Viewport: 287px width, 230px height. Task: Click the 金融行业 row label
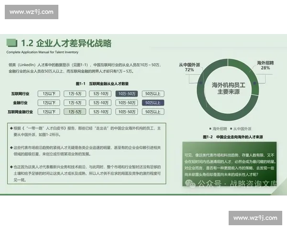[20, 103]
